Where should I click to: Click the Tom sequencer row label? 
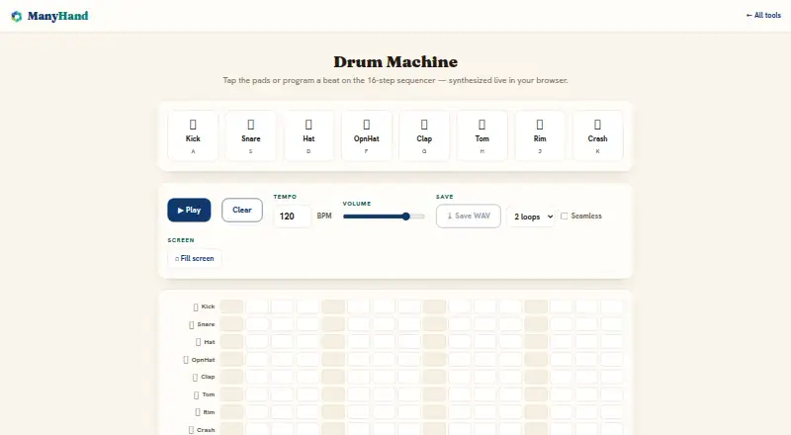point(205,394)
